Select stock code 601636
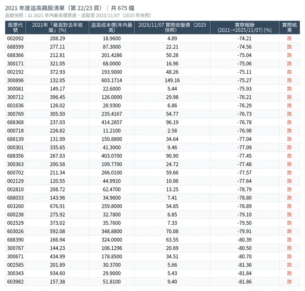 click(x=15, y=106)
